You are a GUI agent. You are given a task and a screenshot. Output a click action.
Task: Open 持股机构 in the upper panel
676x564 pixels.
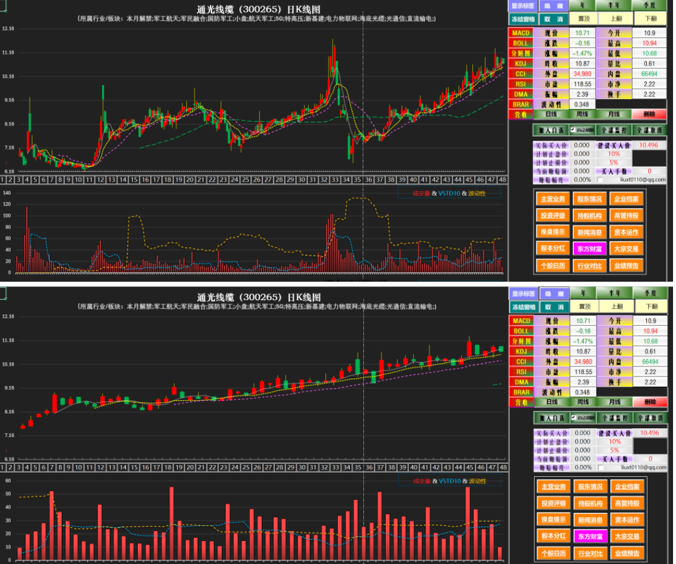(x=589, y=215)
